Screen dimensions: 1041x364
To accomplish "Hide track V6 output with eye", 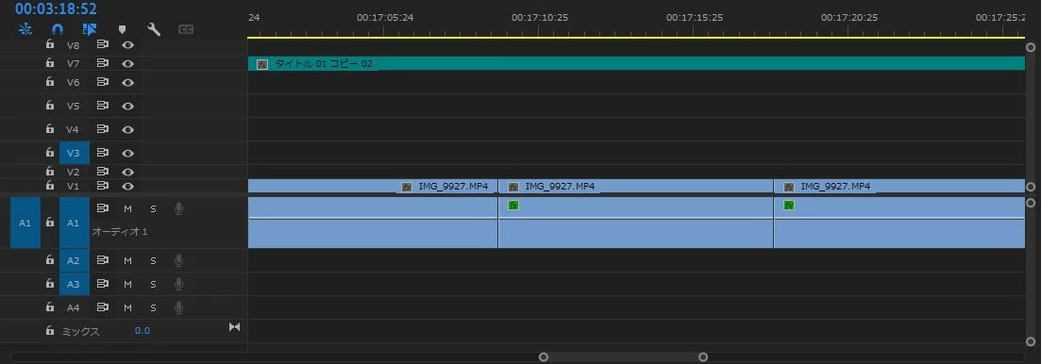I will coord(128,83).
